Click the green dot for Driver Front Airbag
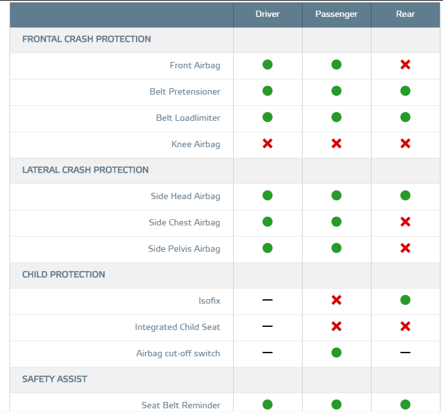Image resolution: width=443 pixels, height=412 pixels. click(x=268, y=64)
